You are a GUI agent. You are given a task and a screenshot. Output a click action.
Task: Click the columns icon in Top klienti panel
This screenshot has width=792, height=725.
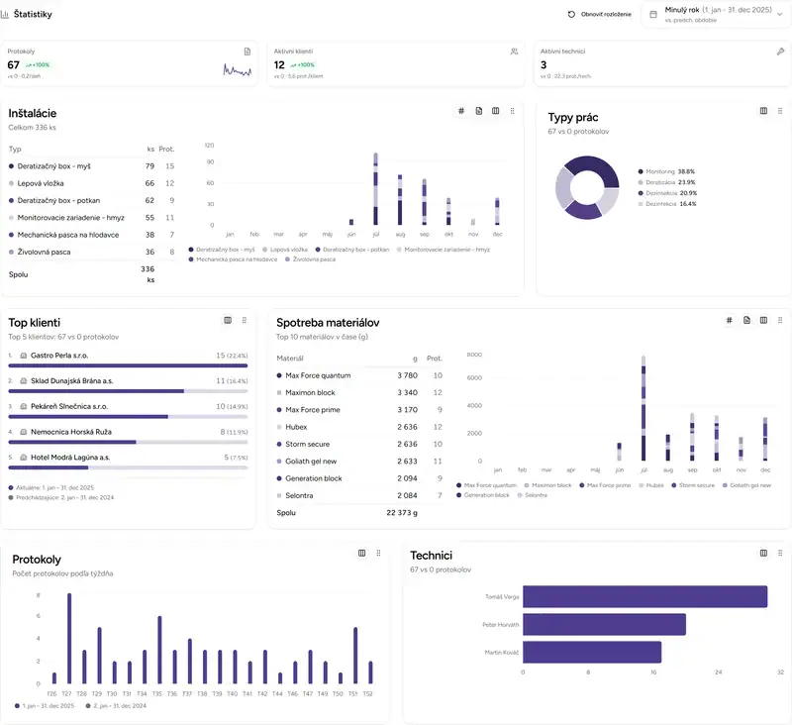click(228, 320)
